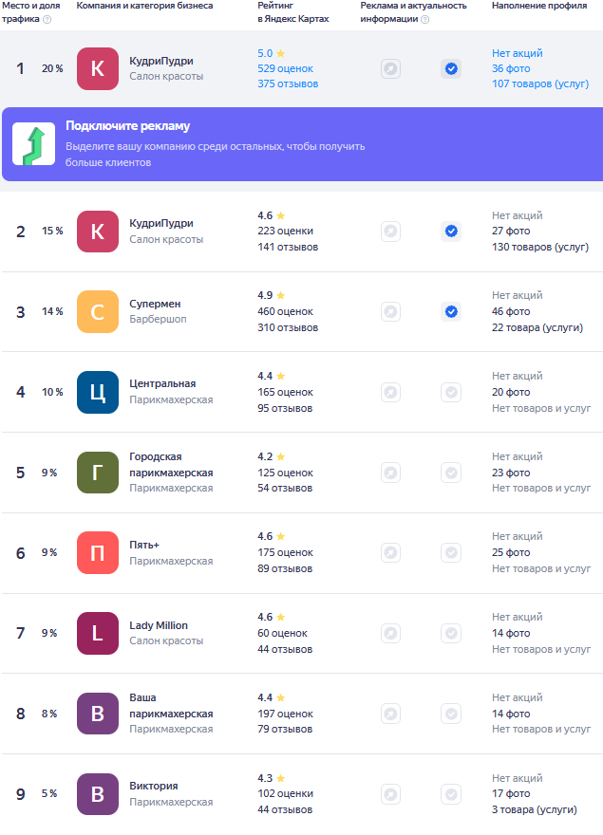Click the blue verified badge for Супермен

click(451, 311)
